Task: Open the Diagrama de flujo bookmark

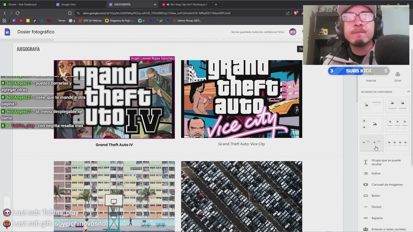Action: (120, 21)
